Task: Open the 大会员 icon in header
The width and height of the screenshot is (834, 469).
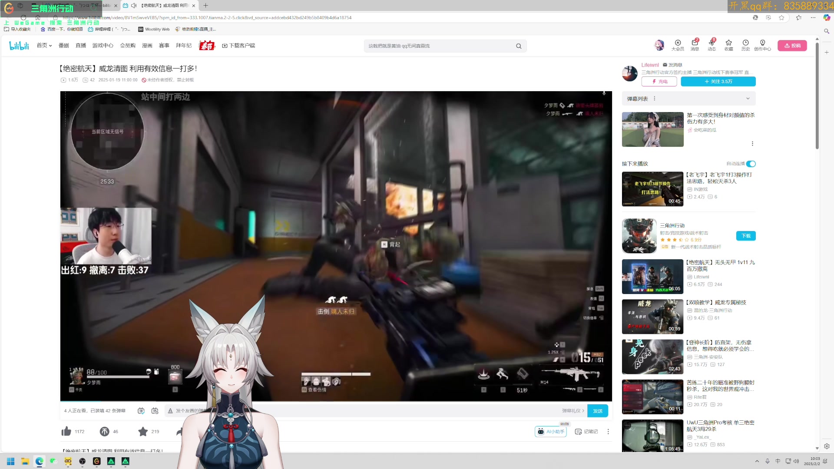Action: [678, 45]
